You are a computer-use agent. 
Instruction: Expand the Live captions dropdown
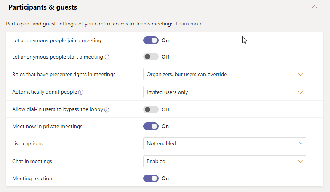click(x=224, y=143)
